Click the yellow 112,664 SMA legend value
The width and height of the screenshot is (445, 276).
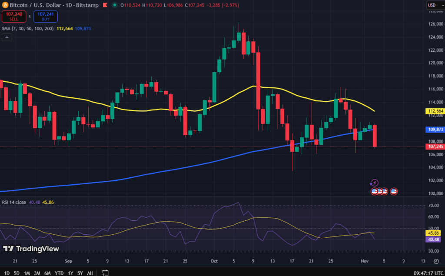tap(65, 28)
